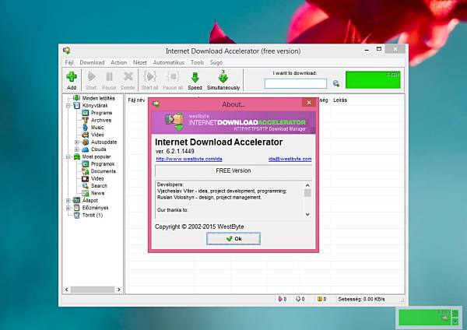Select the Archives folder icon

[86, 120]
